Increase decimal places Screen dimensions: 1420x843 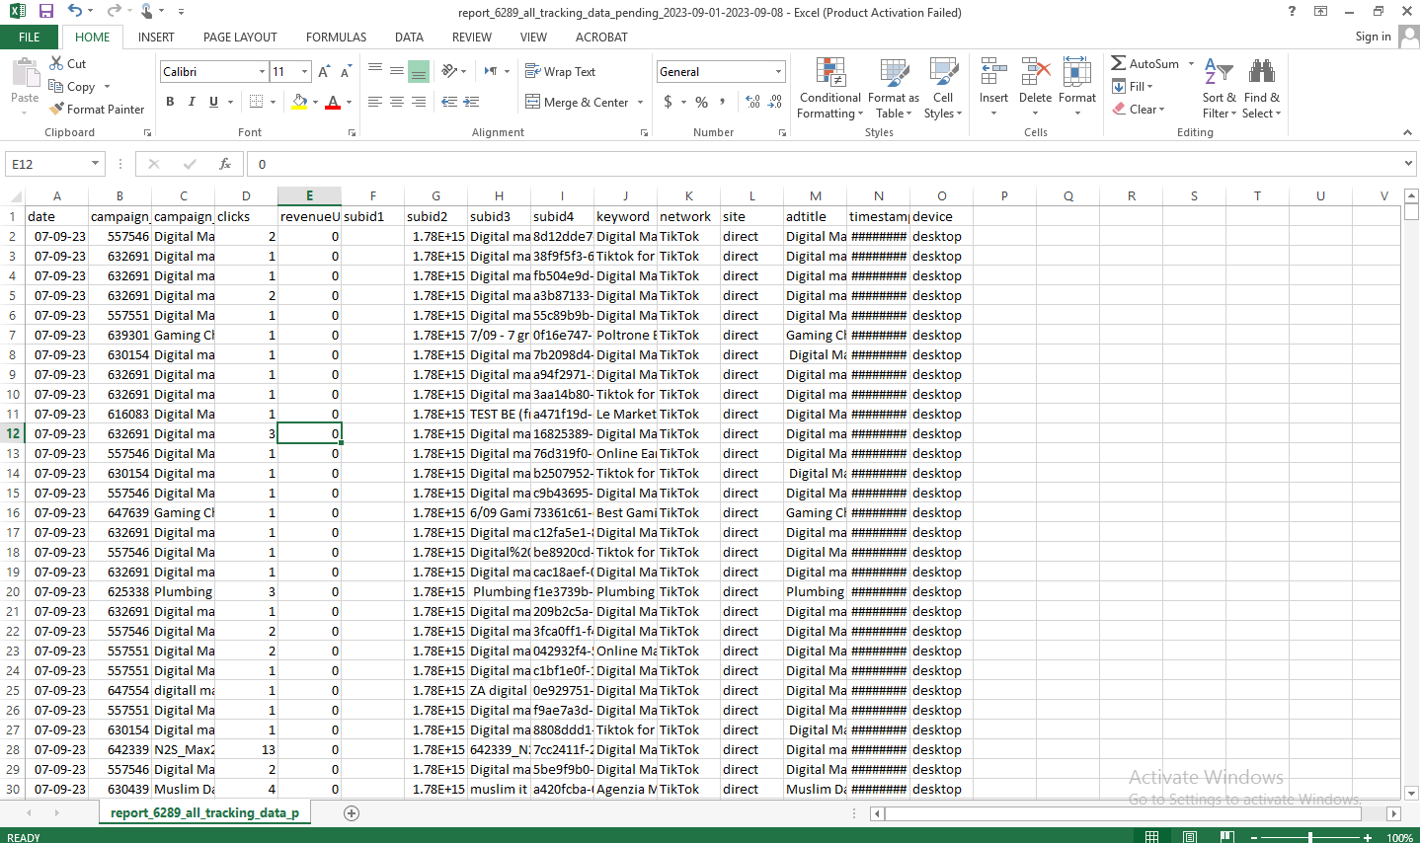coord(753,102)
